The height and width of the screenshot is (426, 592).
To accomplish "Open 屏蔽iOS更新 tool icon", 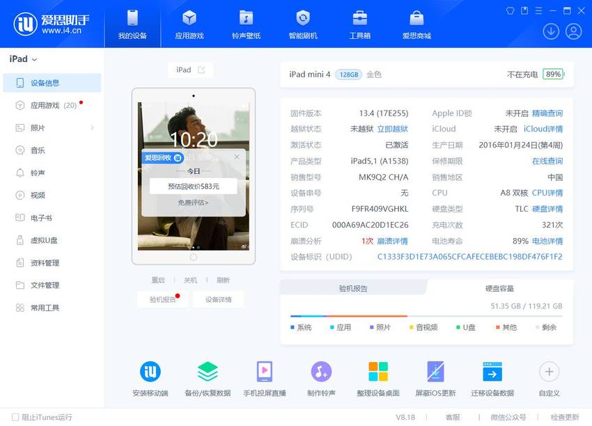I will [x=435, y=372].
